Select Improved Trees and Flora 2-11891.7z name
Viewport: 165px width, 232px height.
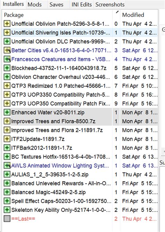tap(57, 130)
